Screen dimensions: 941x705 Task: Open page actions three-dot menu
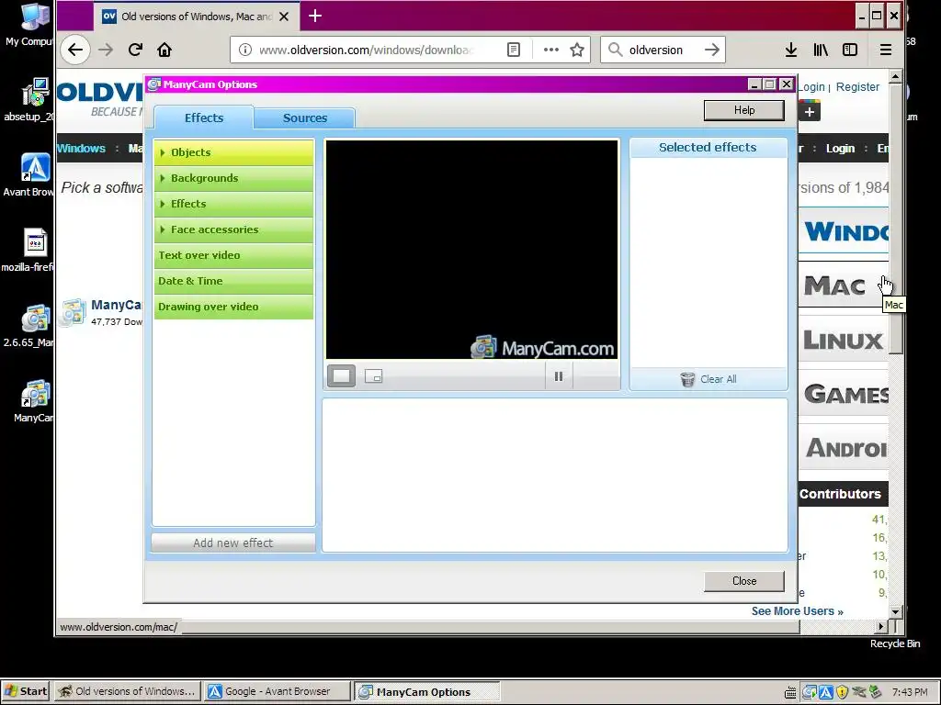point(551,50)
